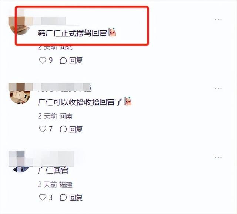The width and height of the screenshot is (237, 214).
Task: Click emoji sticker after 摆驾回宫 text
Action: [x=112, y=32]
